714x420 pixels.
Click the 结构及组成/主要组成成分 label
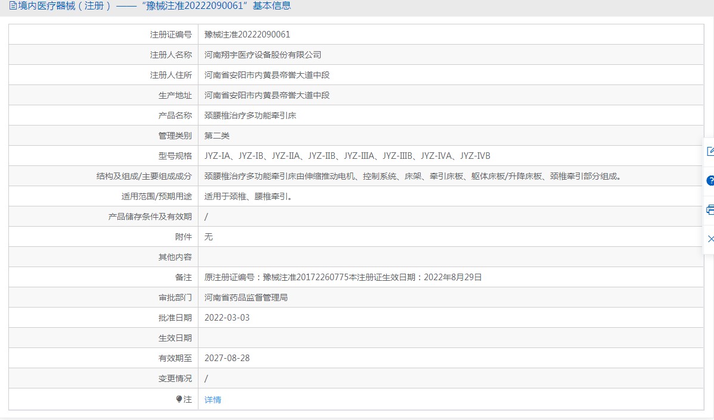[x=144, y=176]
